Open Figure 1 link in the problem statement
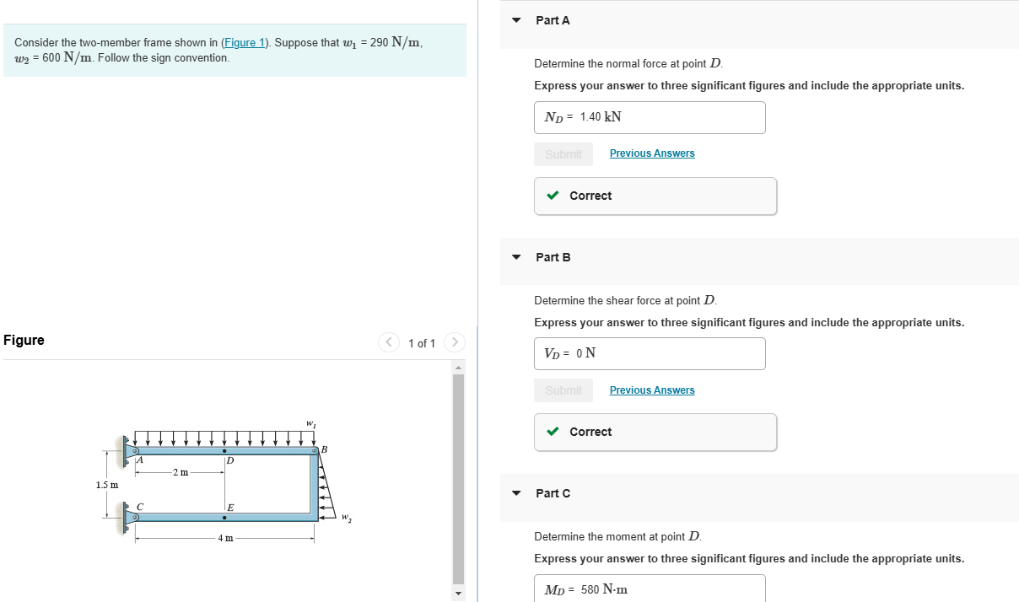 [x=245, y=42]
